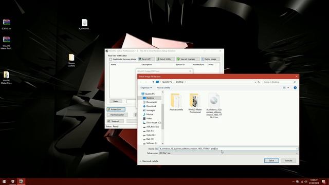
Task: Select Video library in navigation tree
Action: (148, 119)
